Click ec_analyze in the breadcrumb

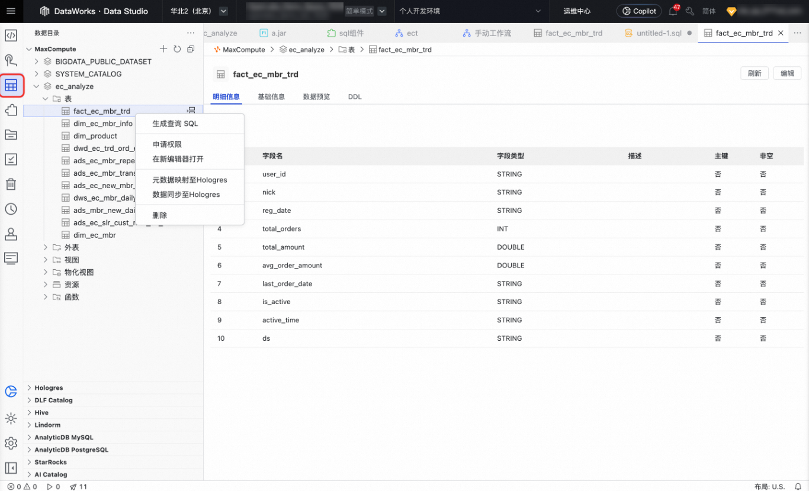point(306,50)
